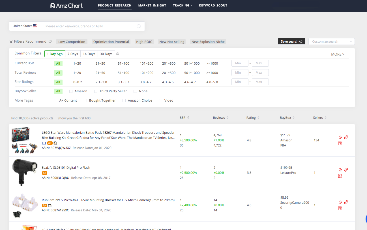The height and width of the screenshot is (230, 367).
Task: Open the Customize search dropdown
Action: [x=331, y=41]
